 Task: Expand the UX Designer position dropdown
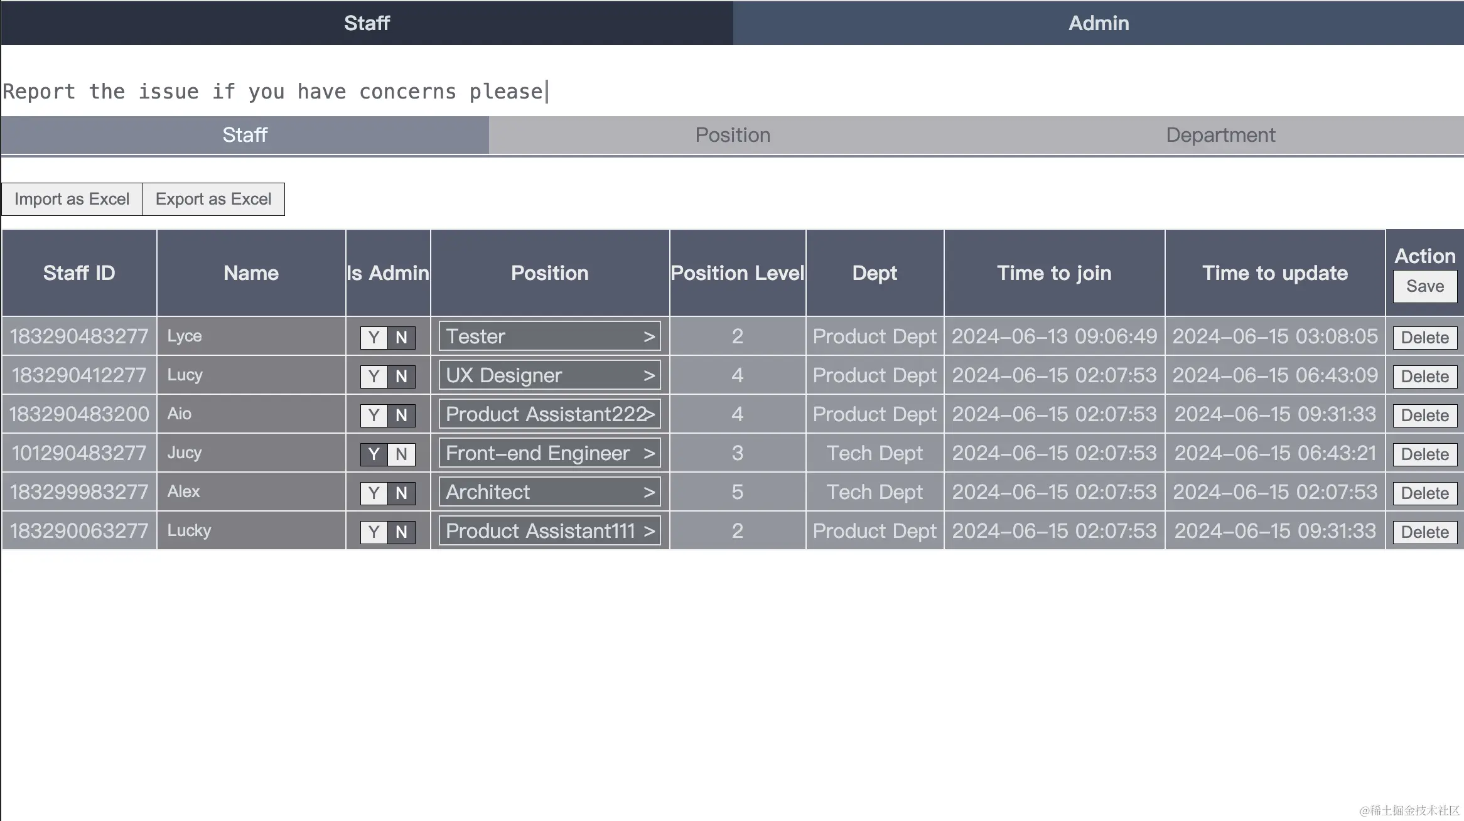tap(549, 375)
